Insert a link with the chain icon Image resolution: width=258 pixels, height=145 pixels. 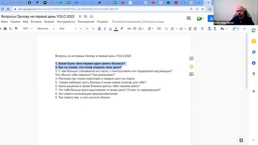[x=129, y=29]
